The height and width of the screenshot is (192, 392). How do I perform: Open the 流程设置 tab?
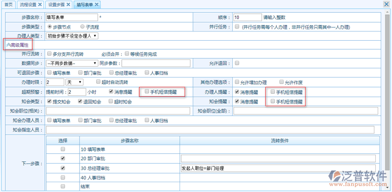pos(28,4)
